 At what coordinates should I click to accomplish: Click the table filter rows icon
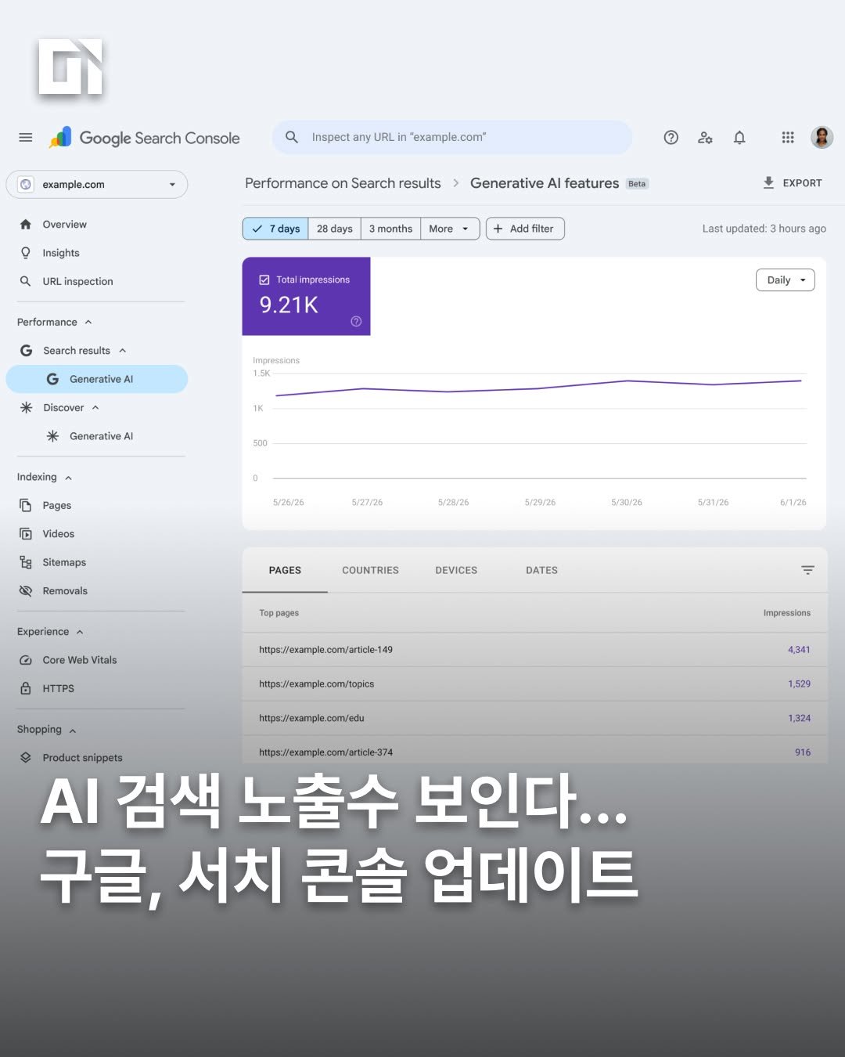coord(807,570)
